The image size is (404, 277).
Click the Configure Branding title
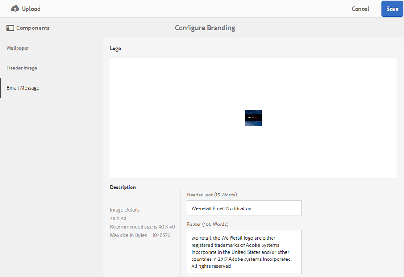pos(205,28)
